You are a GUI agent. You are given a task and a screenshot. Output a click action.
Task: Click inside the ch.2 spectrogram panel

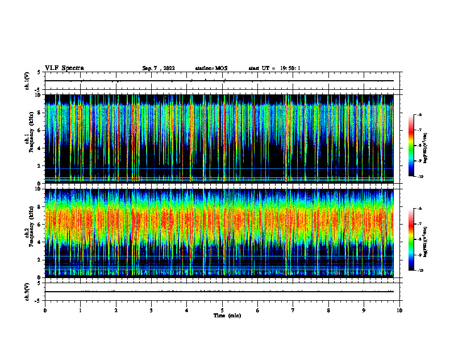(x=219, y=233)
